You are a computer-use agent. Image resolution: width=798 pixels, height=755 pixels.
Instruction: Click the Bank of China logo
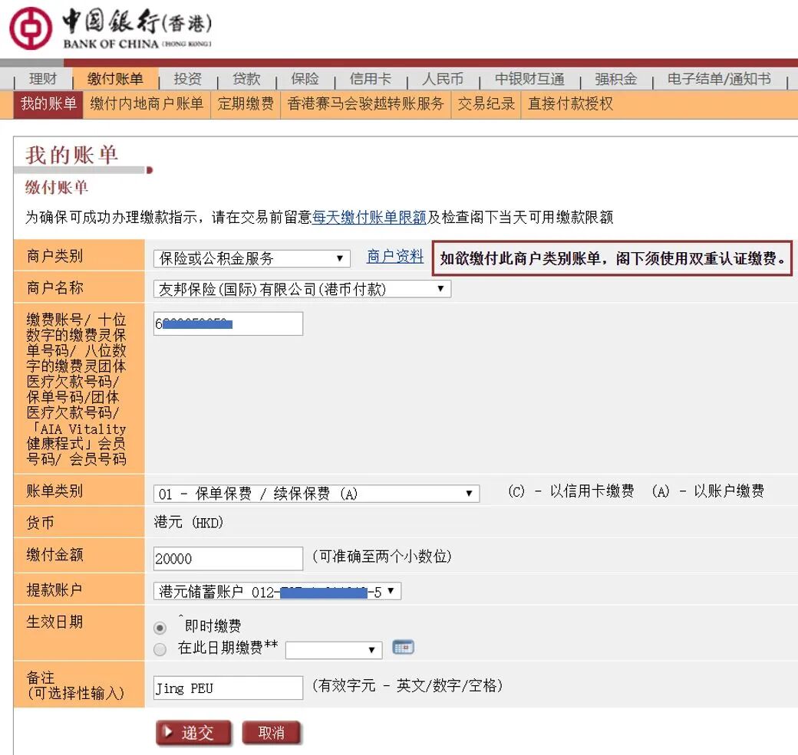click(110, 28)
